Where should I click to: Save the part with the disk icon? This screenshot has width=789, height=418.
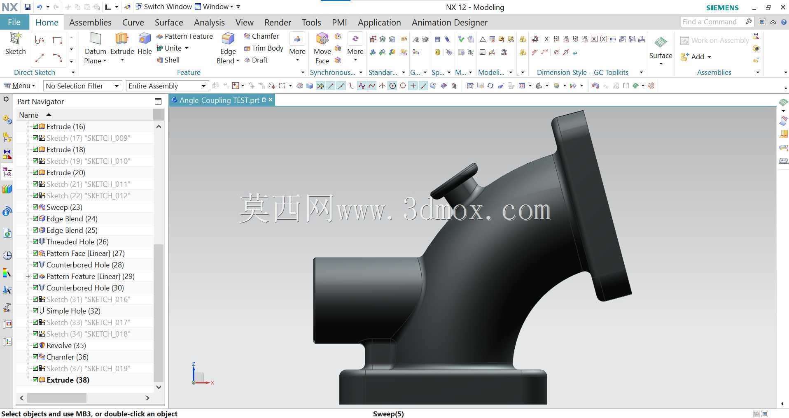click(x=27, y=7)
